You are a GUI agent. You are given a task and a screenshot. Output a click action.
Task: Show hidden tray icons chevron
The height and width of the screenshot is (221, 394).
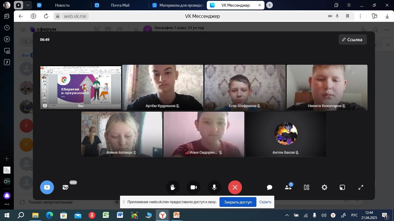287,215
